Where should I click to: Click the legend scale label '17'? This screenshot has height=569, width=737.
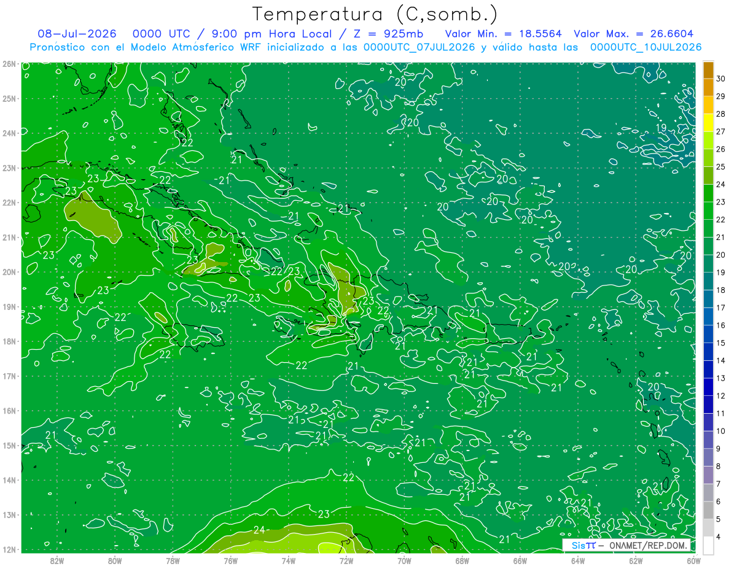tap(720, 308)
